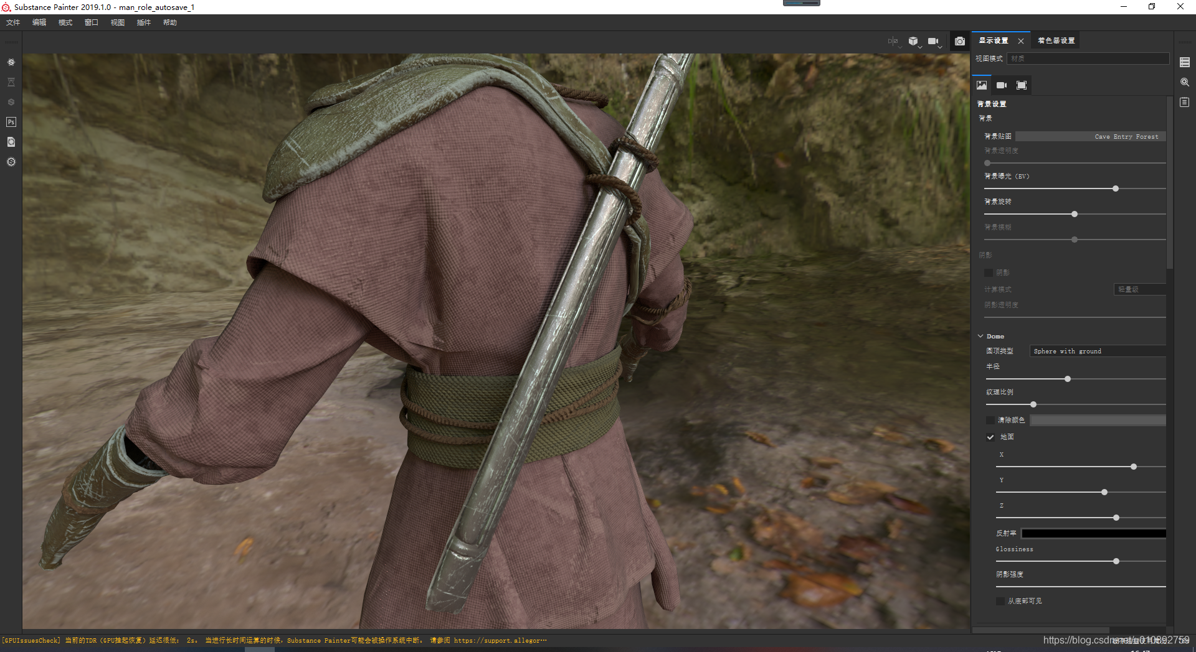Adjust the Glossiness slider handle
This screenshot has width=1196, height=652.
click(1116, 561)
